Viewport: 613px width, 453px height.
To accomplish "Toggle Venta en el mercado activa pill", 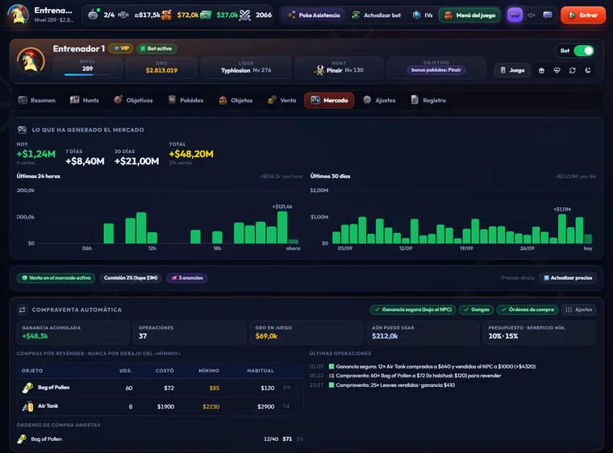I will 56,278.
